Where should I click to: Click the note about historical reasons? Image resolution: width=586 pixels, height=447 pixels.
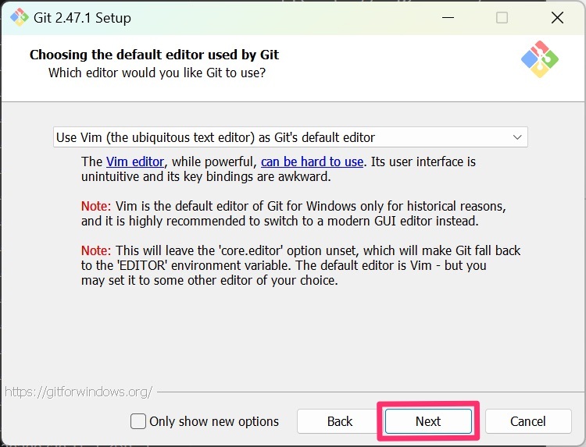coord(293,214)
